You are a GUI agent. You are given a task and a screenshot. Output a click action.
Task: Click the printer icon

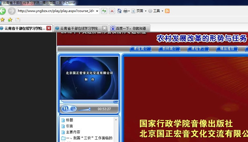pos(125,11)
